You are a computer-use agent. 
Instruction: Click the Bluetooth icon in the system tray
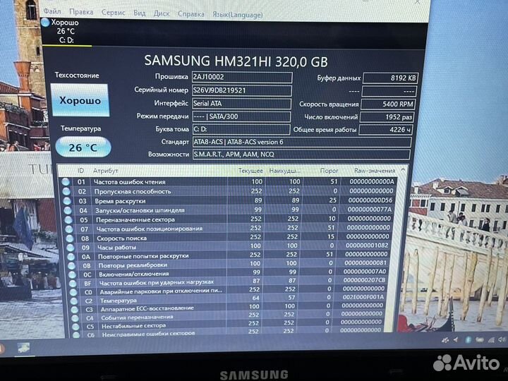[x=468, y=339]
